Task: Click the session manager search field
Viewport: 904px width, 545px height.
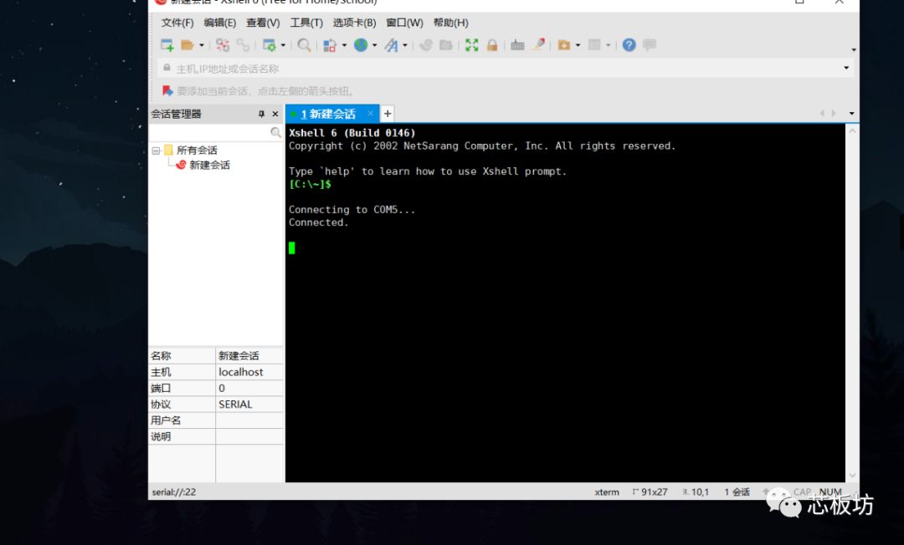Action: pos(210,132)
